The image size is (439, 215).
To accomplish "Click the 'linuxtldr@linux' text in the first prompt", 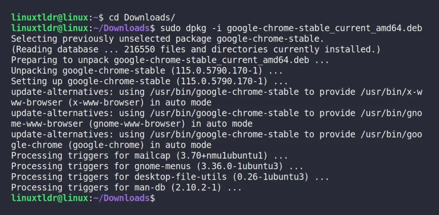I will tap(50, 18).
